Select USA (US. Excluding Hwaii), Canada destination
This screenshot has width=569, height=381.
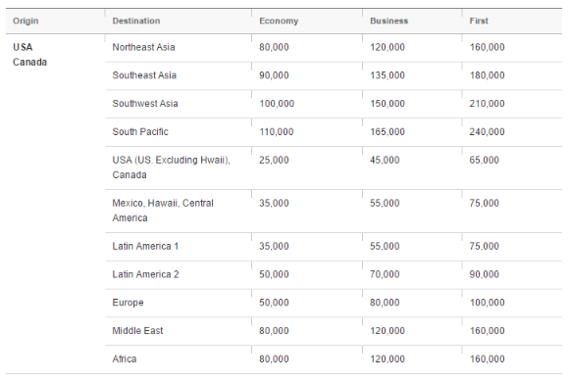click(172, 167)
